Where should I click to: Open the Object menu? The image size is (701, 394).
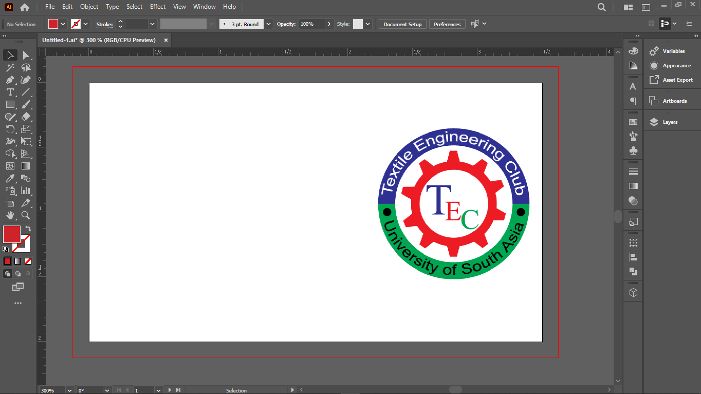pos(89,7)
